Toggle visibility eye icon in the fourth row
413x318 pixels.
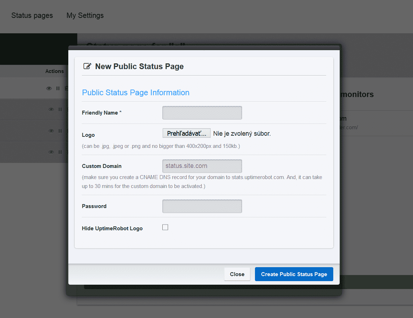click(51, 151)
